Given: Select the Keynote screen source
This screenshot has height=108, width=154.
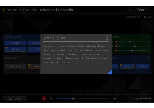Looking at the screenshot, I should tap(15, 49).
